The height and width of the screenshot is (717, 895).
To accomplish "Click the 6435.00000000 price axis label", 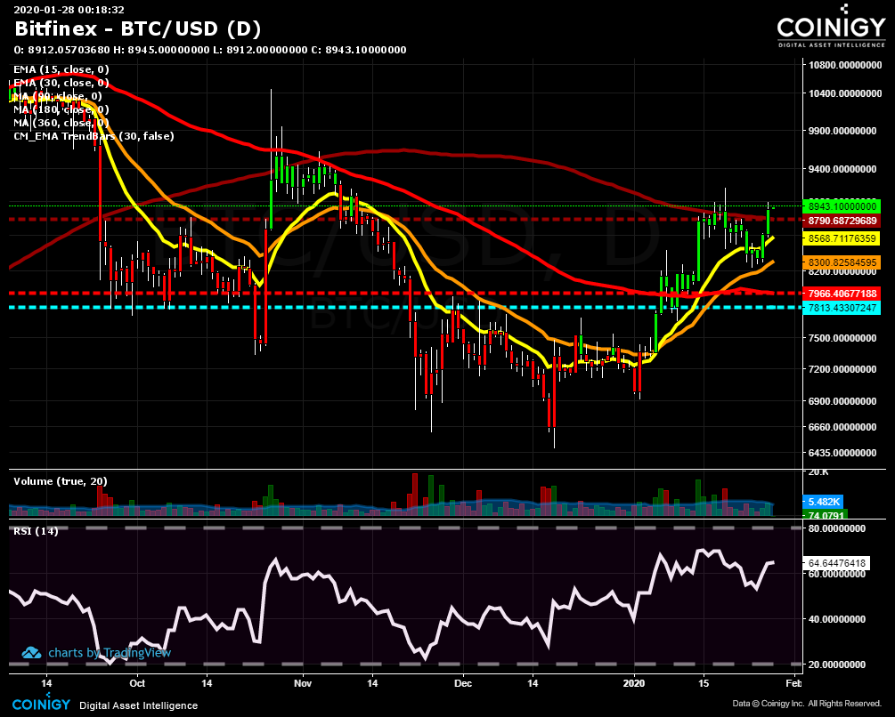I will (x=842, y=453).
